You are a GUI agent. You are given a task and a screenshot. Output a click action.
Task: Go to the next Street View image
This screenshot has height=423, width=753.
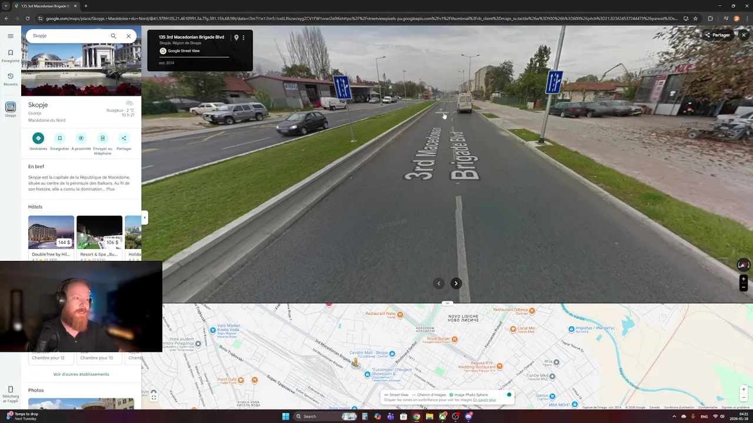point(456,283)
